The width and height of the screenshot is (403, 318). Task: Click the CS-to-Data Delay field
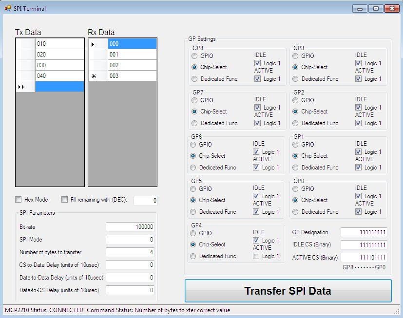[130, 265]
